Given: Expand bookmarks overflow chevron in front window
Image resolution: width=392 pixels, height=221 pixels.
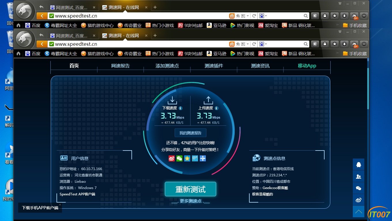Looking at the screenshot, I should pos(338,53).
